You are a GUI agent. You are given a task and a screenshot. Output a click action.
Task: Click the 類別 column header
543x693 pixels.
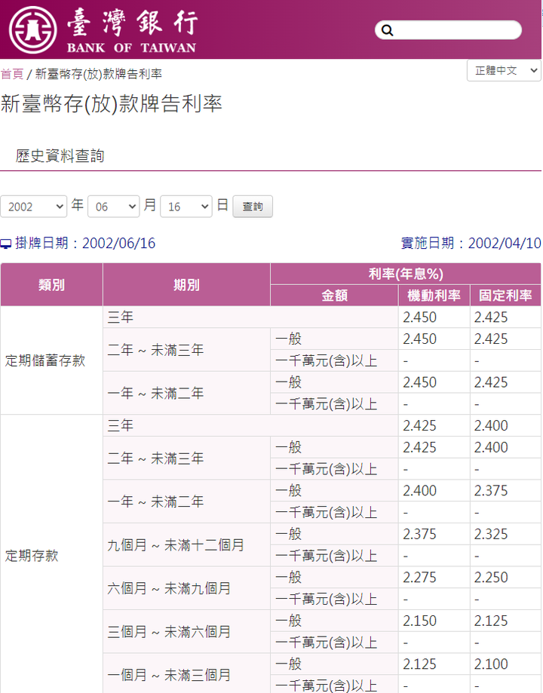[x=51, y=284]
